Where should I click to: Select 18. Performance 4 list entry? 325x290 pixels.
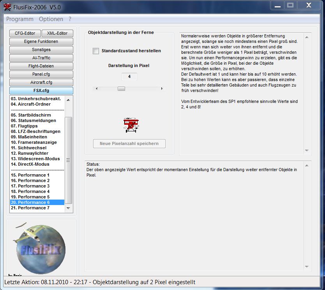(x=37, y=191)
